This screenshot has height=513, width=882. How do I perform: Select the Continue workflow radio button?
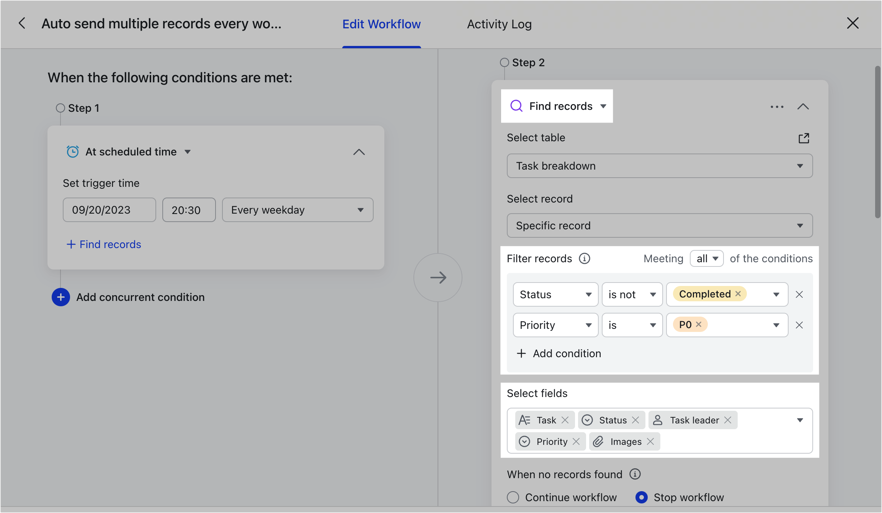[513, 497]
